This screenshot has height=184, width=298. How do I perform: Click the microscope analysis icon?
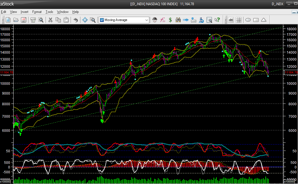pos(201,20)
